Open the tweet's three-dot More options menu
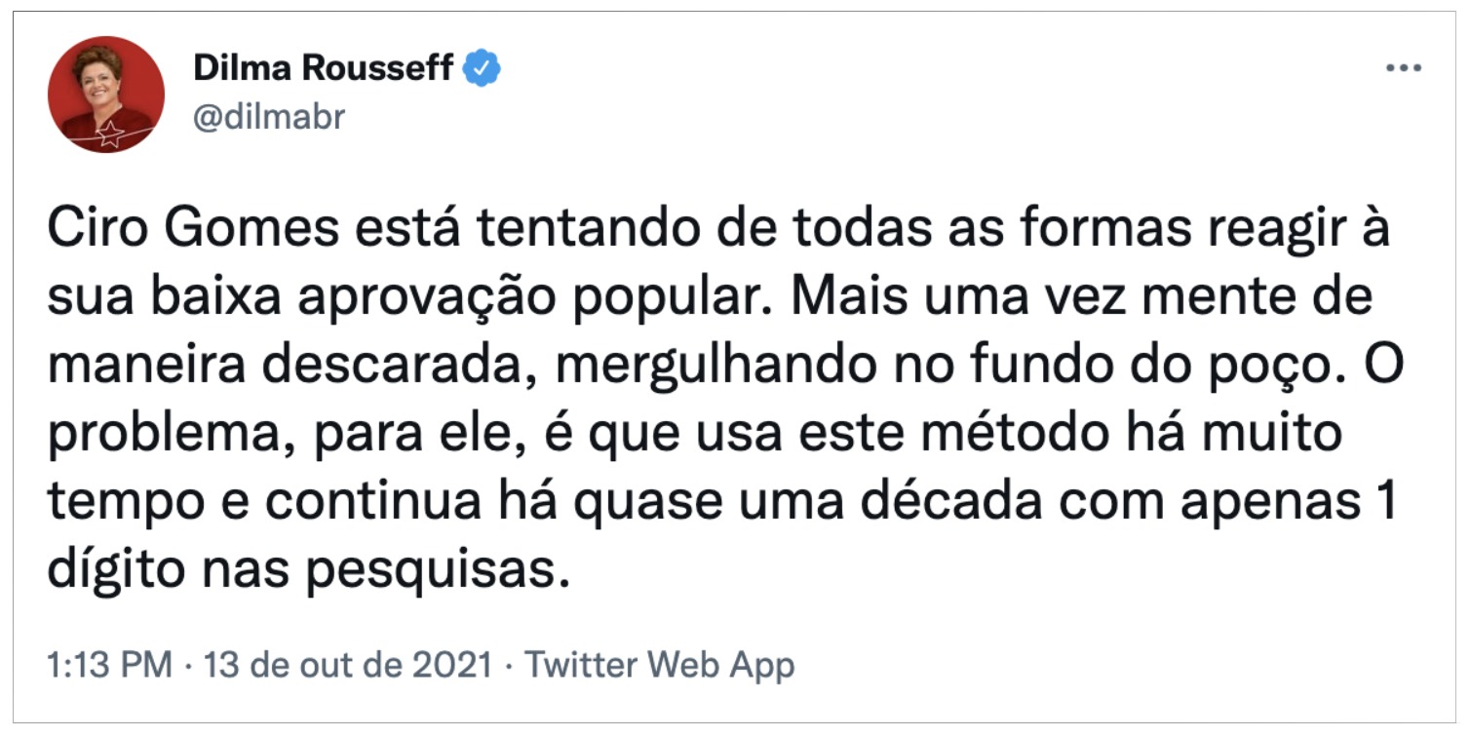Viewport: 1470px width, 737px height. tap(1403, 69)
